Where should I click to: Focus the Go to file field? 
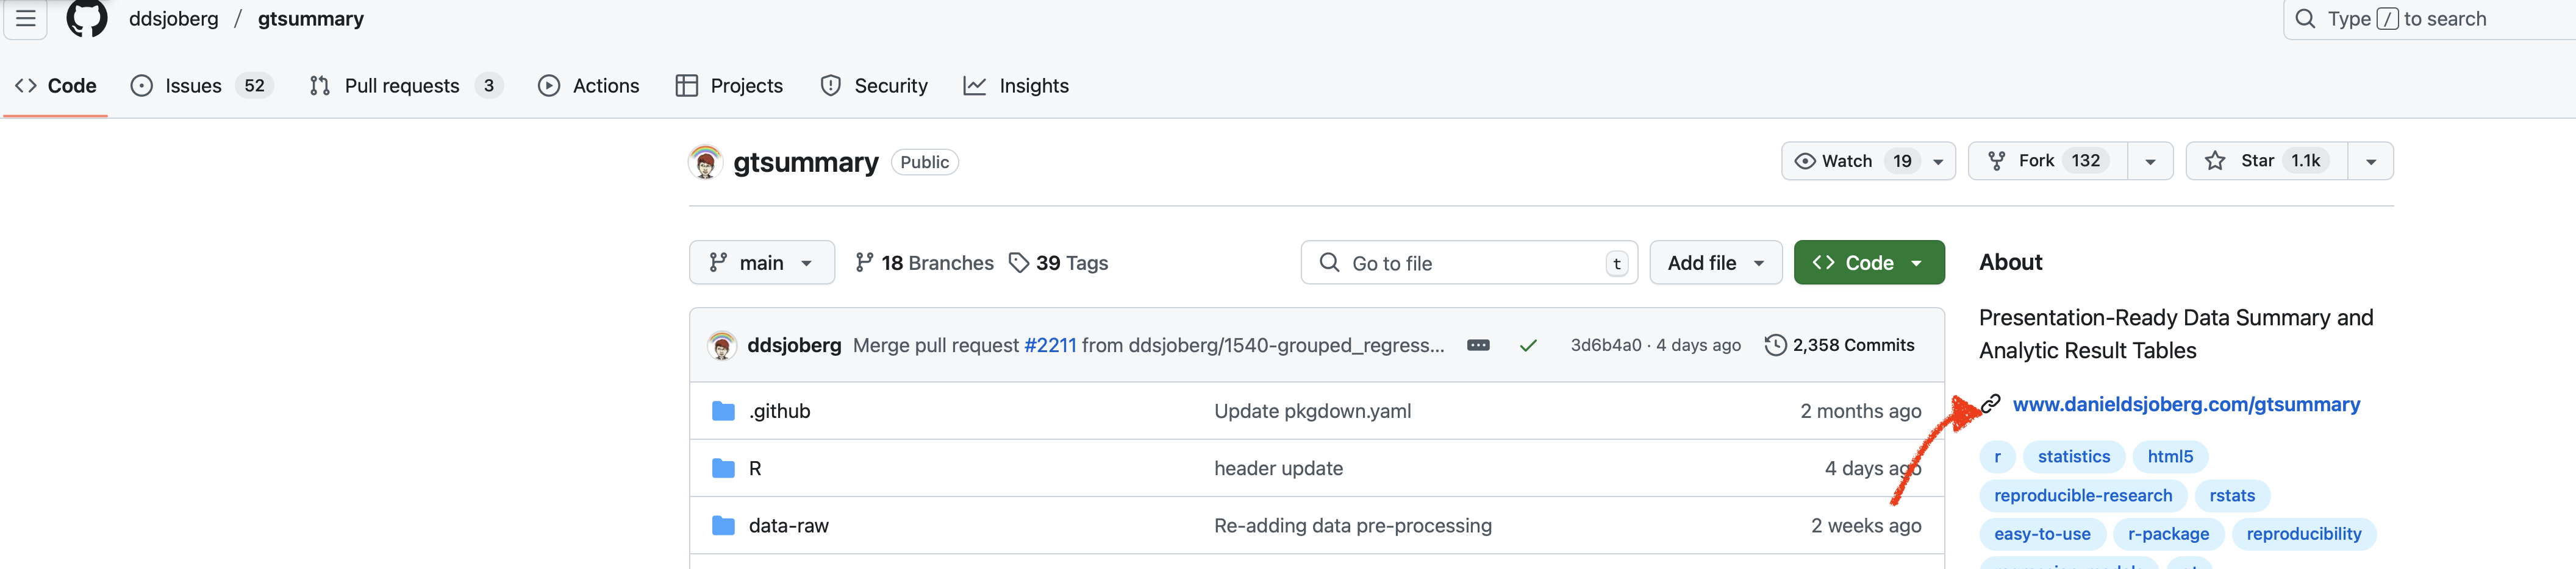coord(1469,263)
